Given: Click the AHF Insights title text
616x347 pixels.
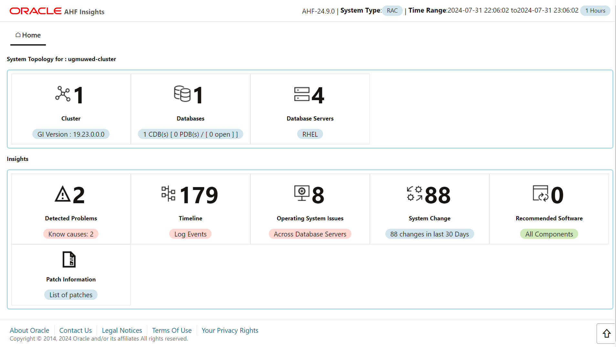Looking at the screenshot, I should coord(84,12).
